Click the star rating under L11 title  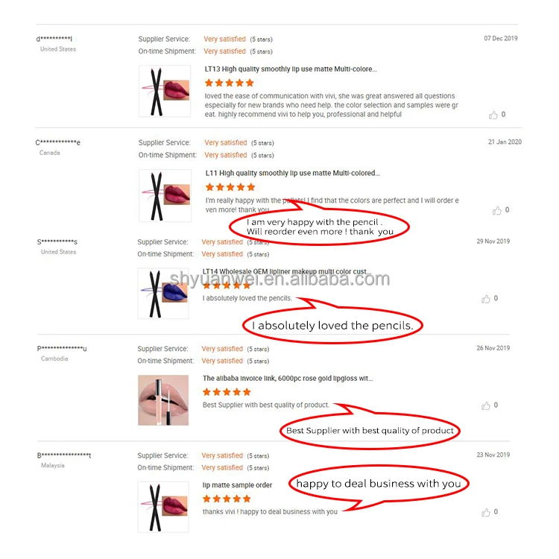coord(230,187)
